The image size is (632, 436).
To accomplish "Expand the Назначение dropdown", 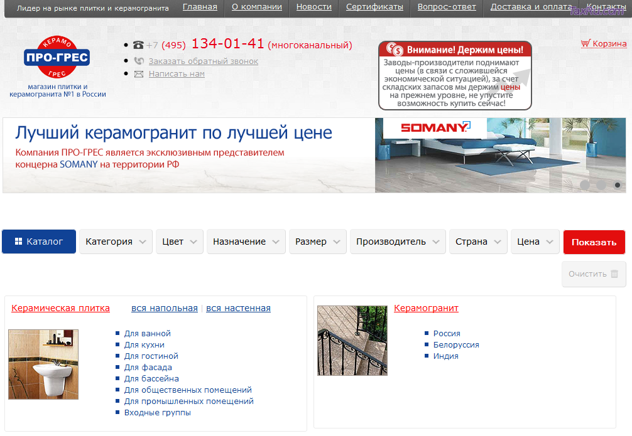I will coord(246,241).
